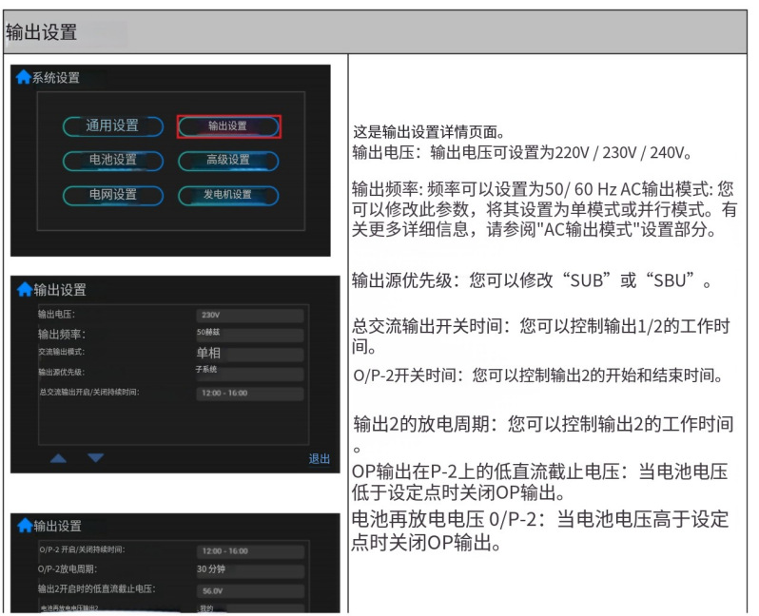Open 通用设置 general settings
This screenshot has width=759, height=616.
pos(112,125)
